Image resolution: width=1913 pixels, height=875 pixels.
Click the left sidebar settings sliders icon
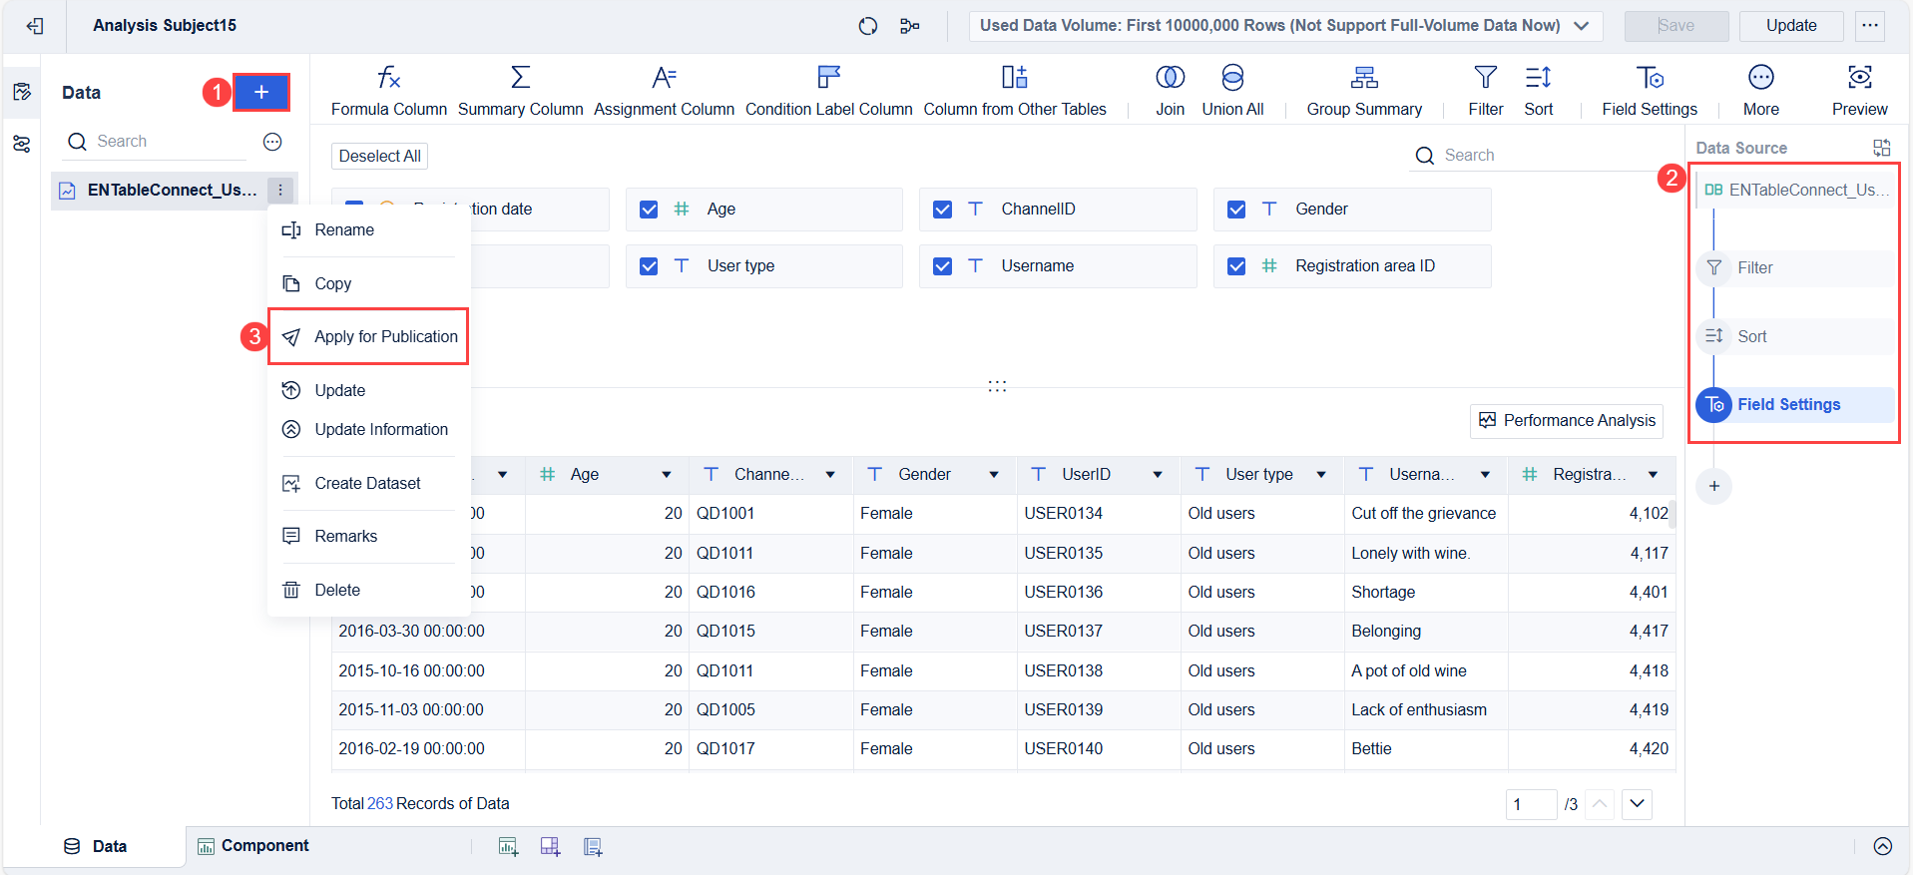22,145
